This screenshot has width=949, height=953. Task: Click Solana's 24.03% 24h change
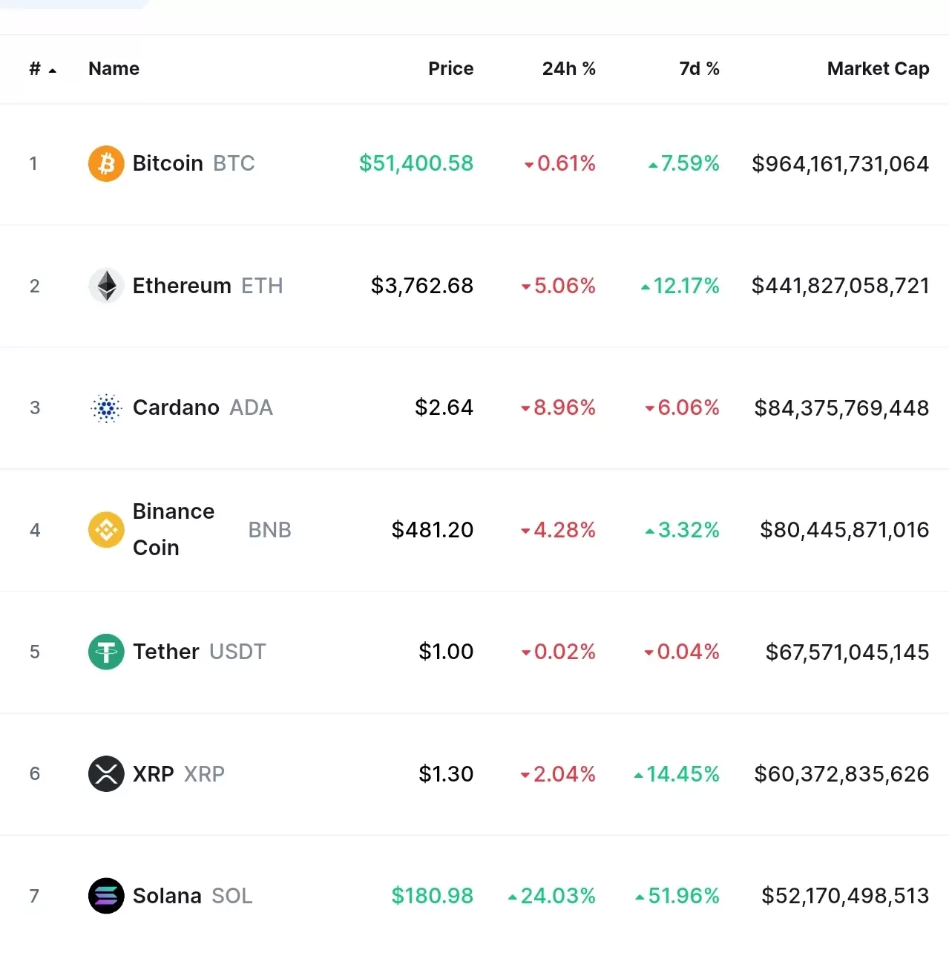pyautogui.click(x=557, y=896)
